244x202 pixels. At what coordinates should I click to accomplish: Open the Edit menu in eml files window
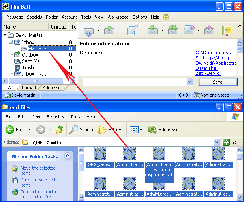(x=21, y=117)
